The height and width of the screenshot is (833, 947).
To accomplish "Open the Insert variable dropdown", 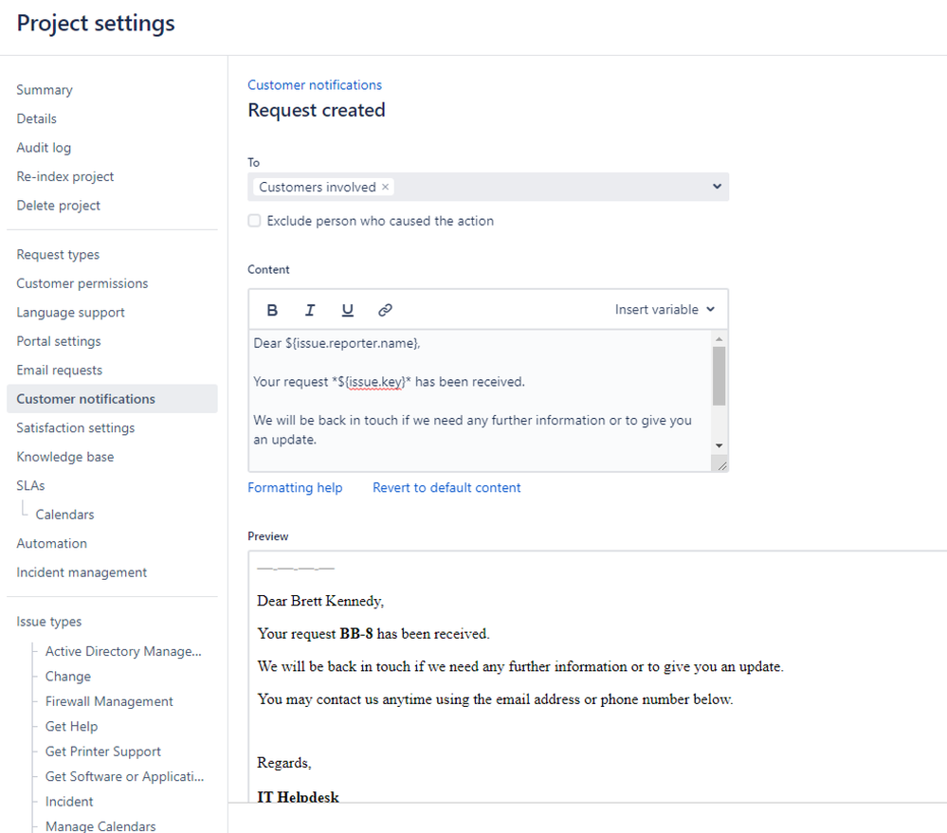I will point(666,309).
